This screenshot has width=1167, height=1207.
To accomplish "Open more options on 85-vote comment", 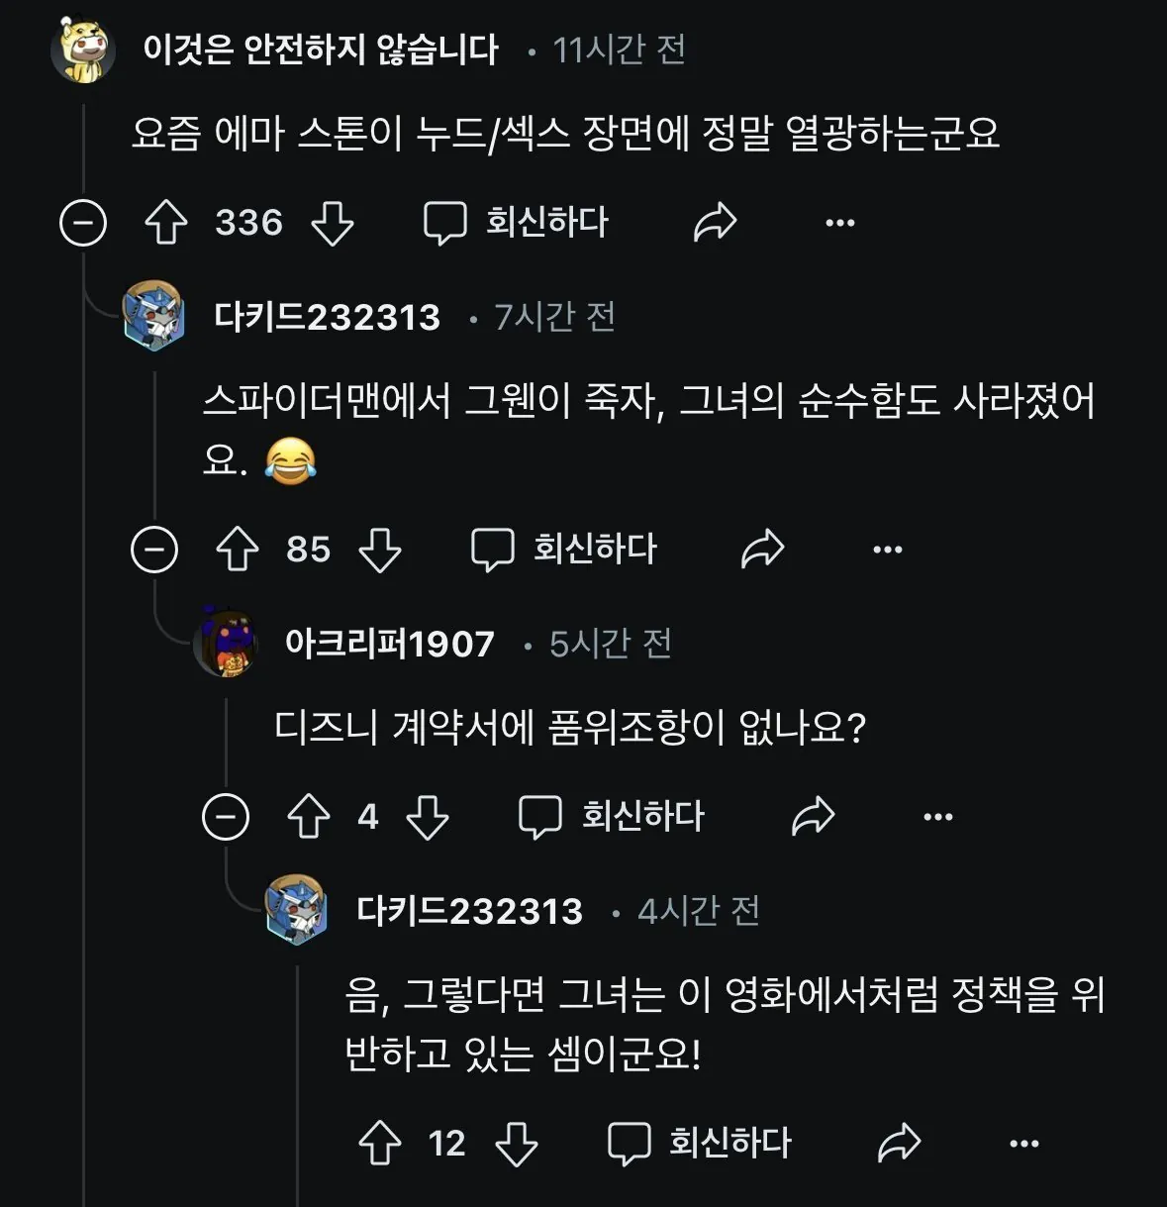I will coord(887,550).
